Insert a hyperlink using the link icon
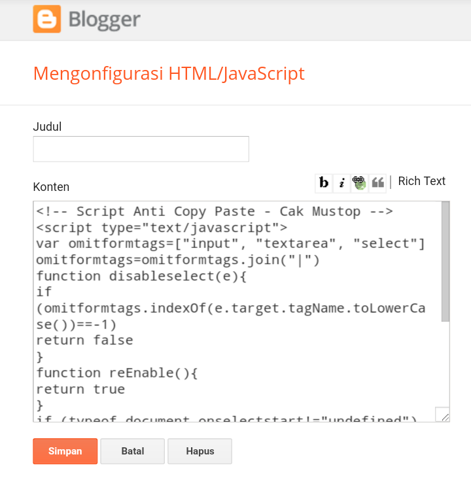Image resolution: width=471 pixels, height=495 pixels. (359, 183)
